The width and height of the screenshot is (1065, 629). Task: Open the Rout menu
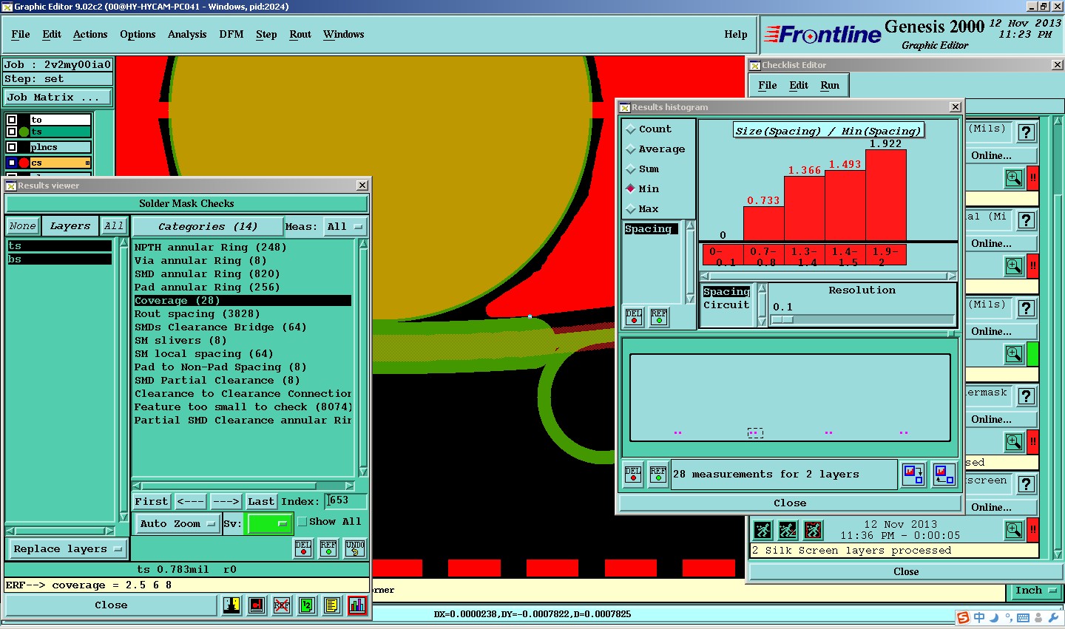(300, 35)
